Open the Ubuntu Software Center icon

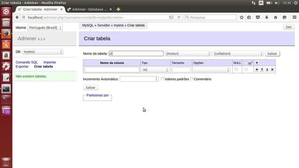click(6, 45)
